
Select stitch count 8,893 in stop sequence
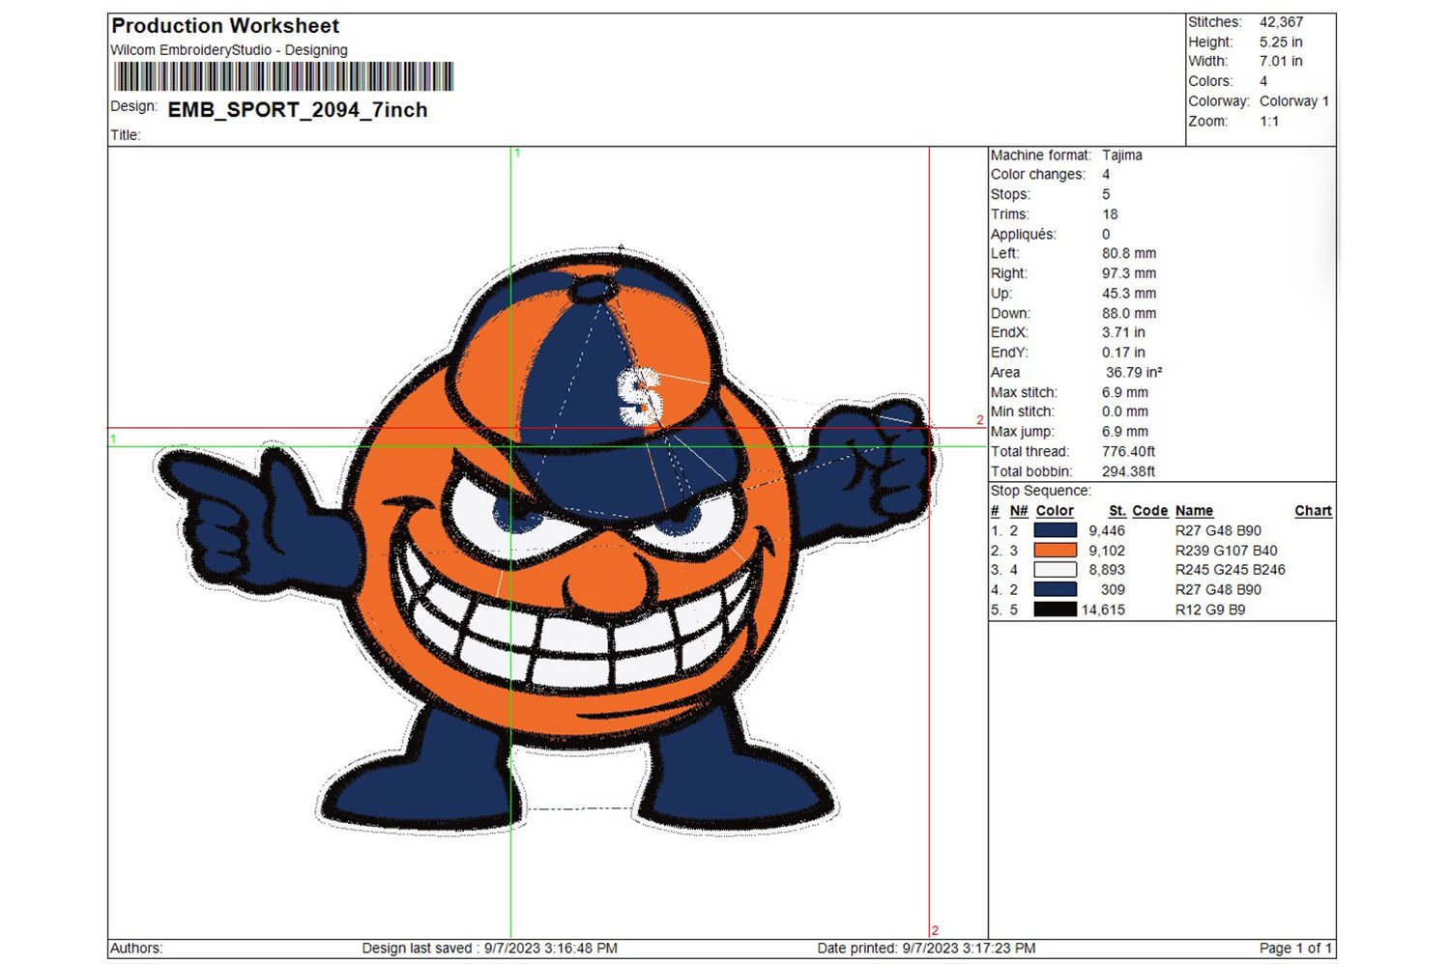[x=1107, y=570]
